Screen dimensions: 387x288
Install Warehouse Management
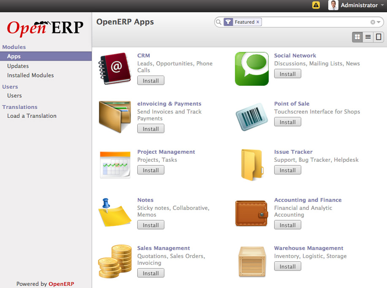pos(288,266)
